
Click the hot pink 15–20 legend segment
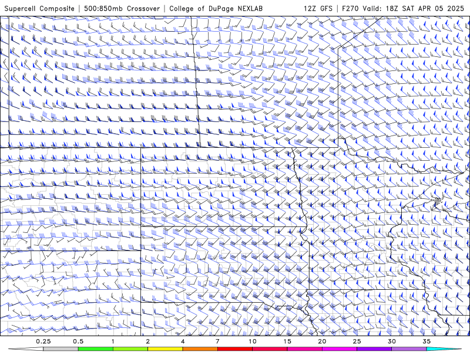coord(304,349)
